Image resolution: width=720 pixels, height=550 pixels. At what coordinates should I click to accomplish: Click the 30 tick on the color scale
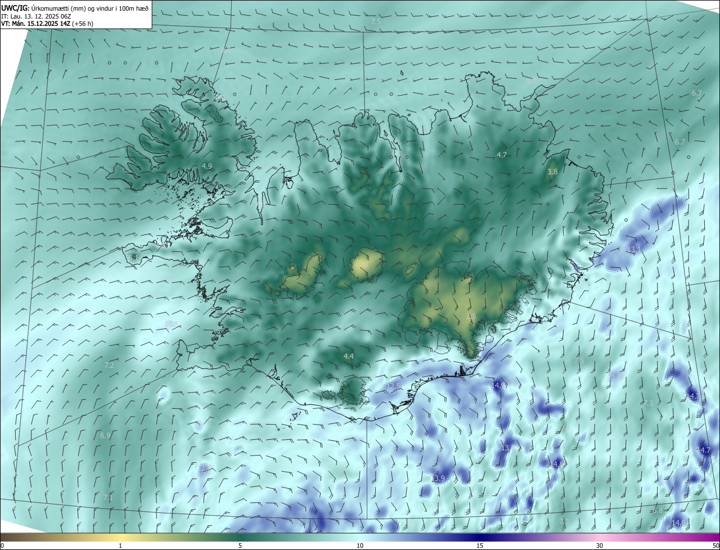600,546
